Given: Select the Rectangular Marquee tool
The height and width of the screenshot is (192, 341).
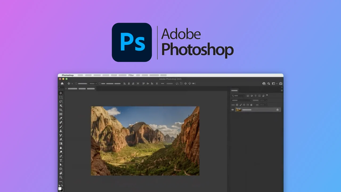Looking at the screenshot, I should click(x=61, y=97).
